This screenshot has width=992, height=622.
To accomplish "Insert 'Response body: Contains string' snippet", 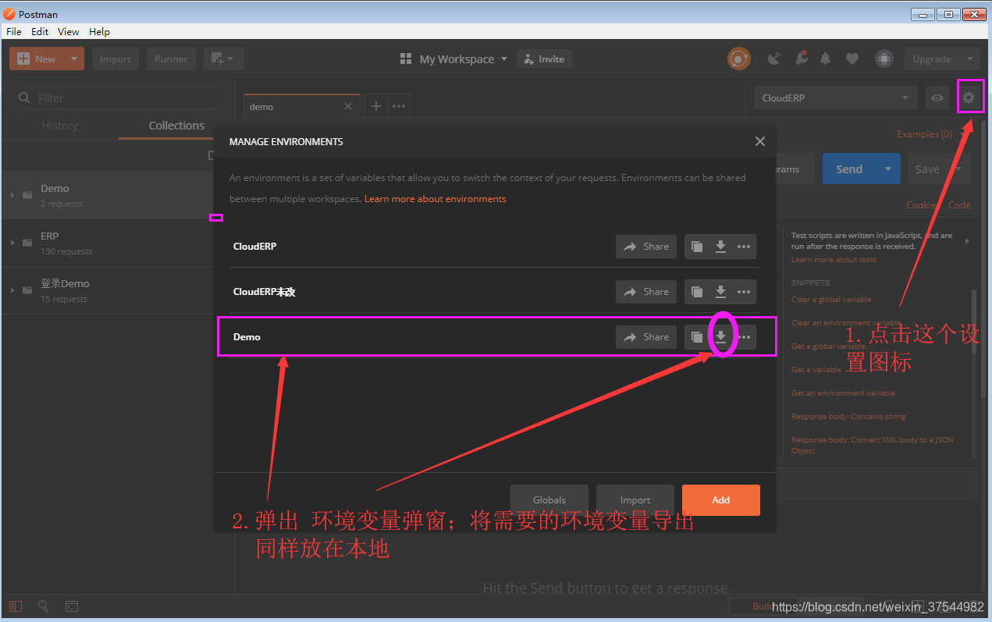I will point(848,416).
